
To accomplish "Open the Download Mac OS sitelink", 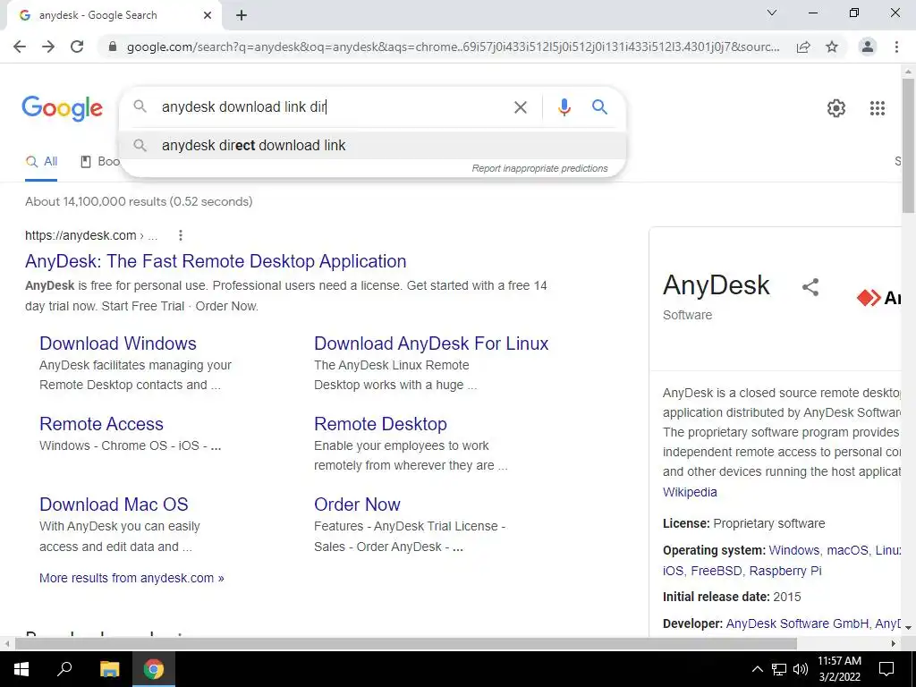I will [114, 505].
